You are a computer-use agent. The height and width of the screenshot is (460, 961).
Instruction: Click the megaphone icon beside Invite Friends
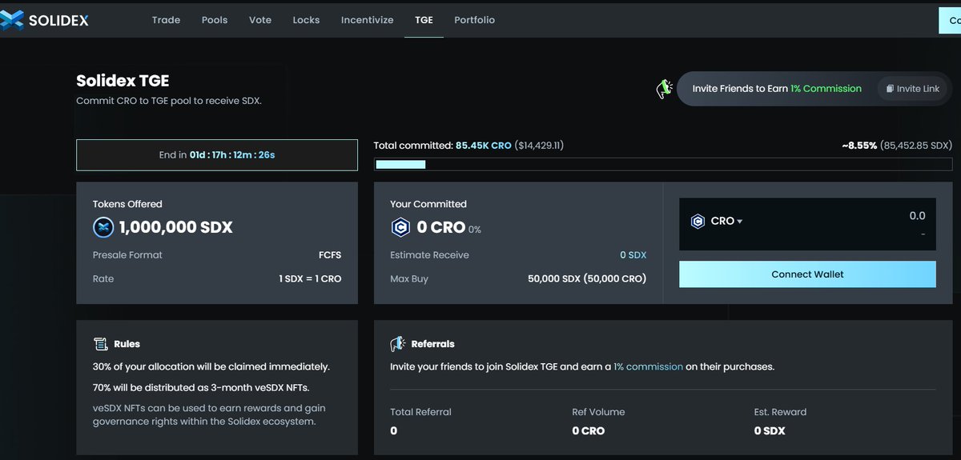[x=664, y=89]
